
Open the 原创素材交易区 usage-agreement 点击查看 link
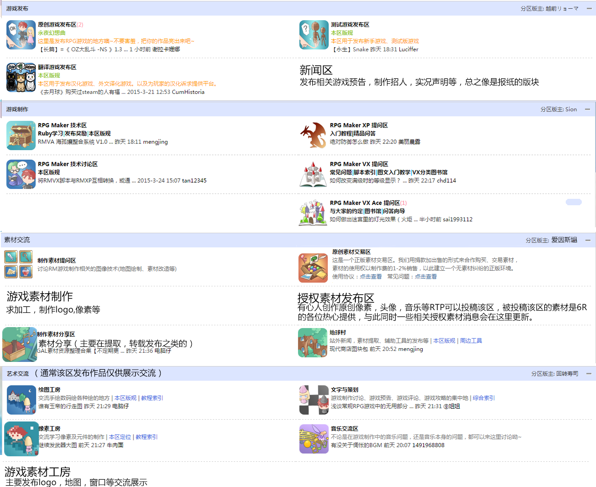pos(371,277)
